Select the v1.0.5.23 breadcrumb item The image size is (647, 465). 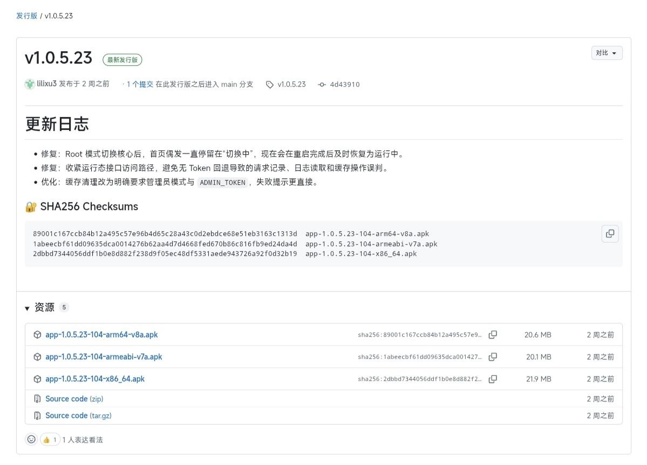point(59,16)
